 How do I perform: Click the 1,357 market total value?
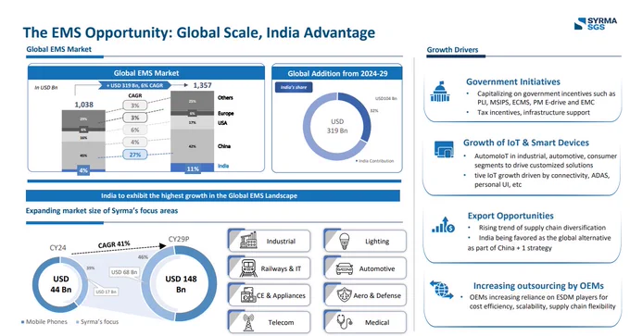pyautogui.click(x=202, y=85)
